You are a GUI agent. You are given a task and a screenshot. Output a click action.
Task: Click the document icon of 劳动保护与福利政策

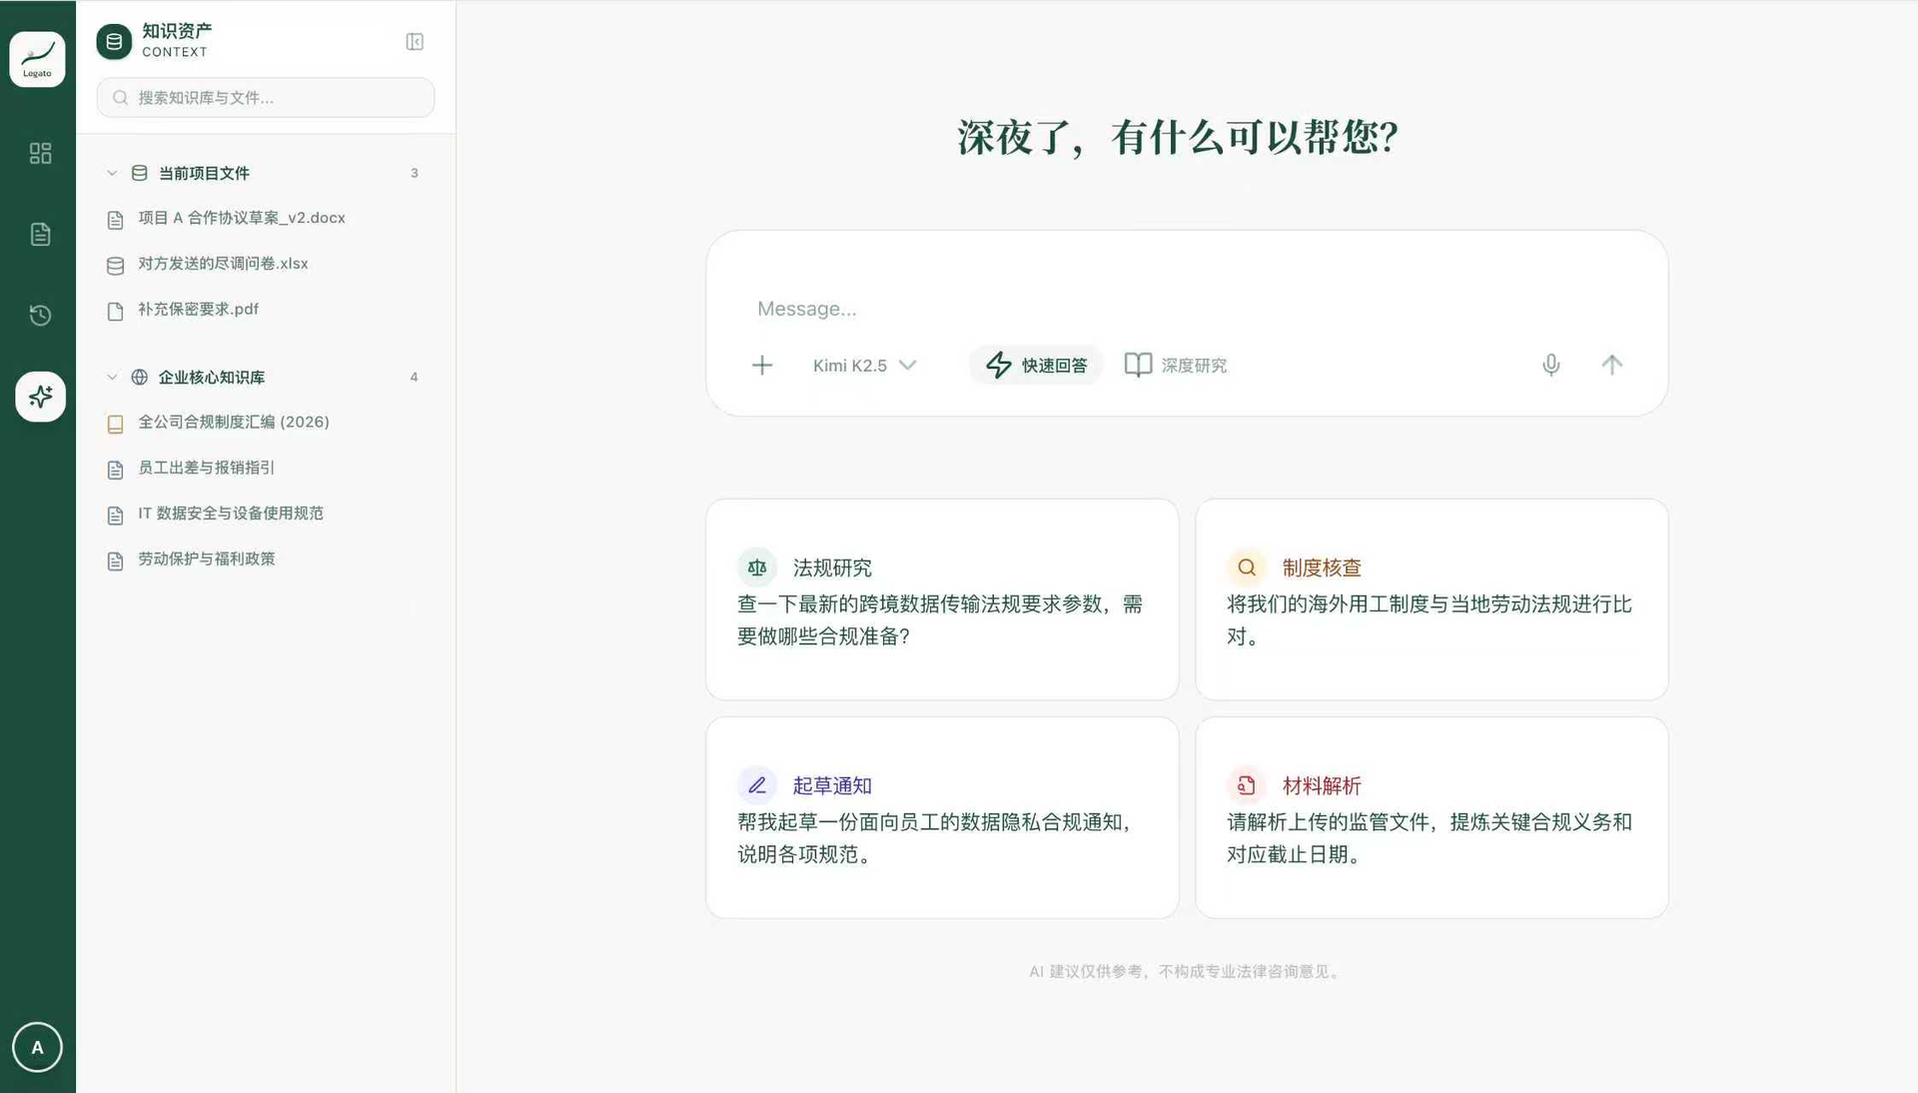(x=115, y=561)
